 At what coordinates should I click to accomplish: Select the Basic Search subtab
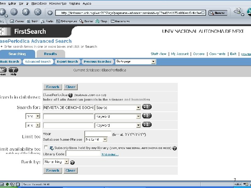pyautogui.click(x=10, y=62)
